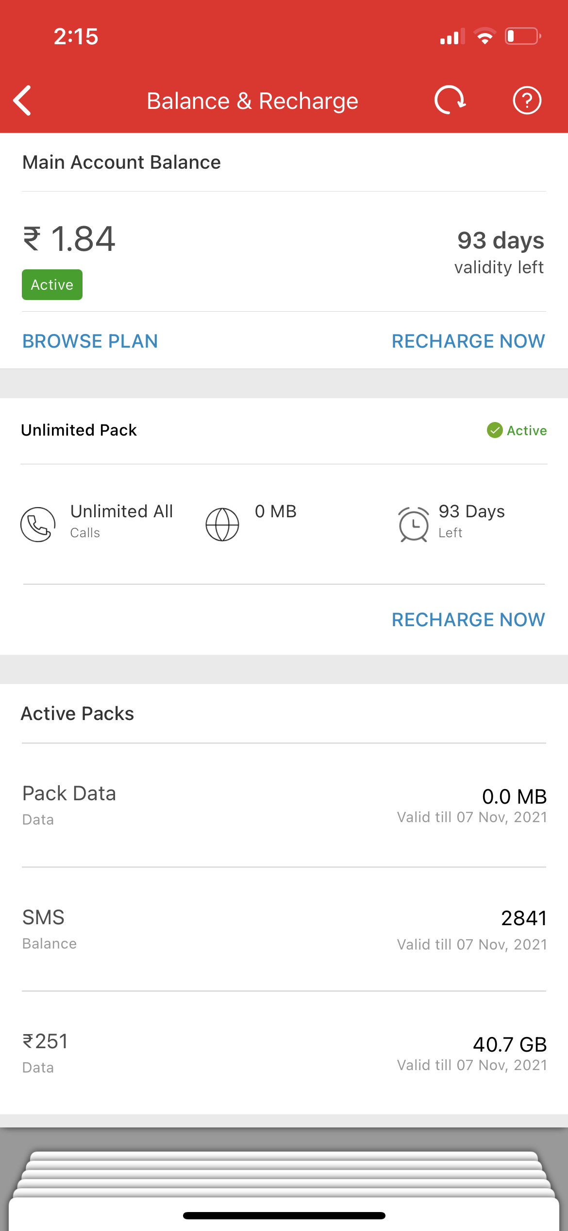568x1231 pixels.
Task: Tap RECHARGE NOW in Unlimited Pack section
Action: [x=468, y=620]
